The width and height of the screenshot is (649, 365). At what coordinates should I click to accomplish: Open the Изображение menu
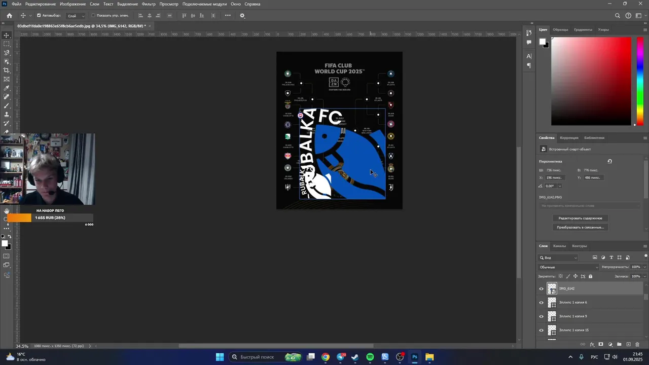pyautogui.click(x=73, y=4)
